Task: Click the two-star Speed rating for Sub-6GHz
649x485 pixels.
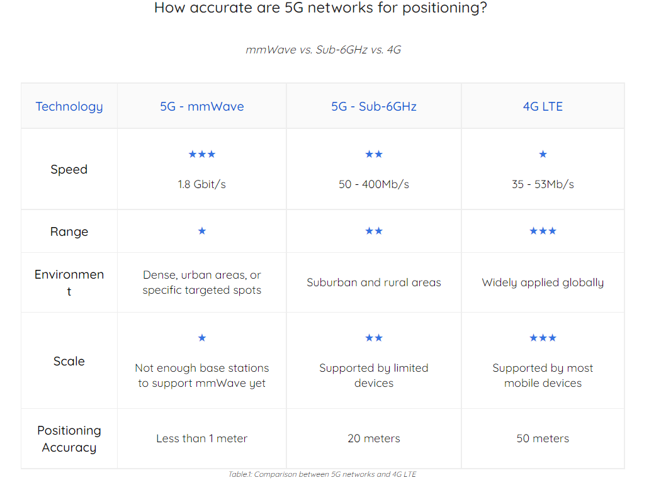Action: (x=374, y=154)
